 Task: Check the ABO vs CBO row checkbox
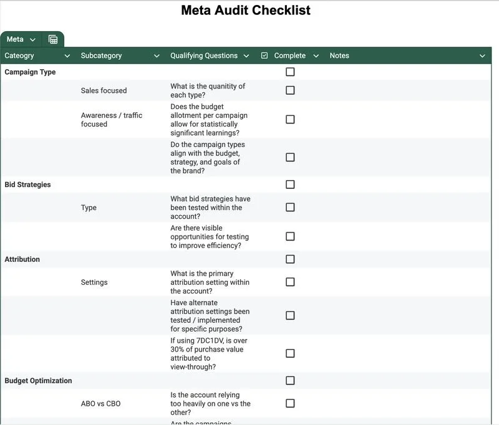tap(289, 403)
